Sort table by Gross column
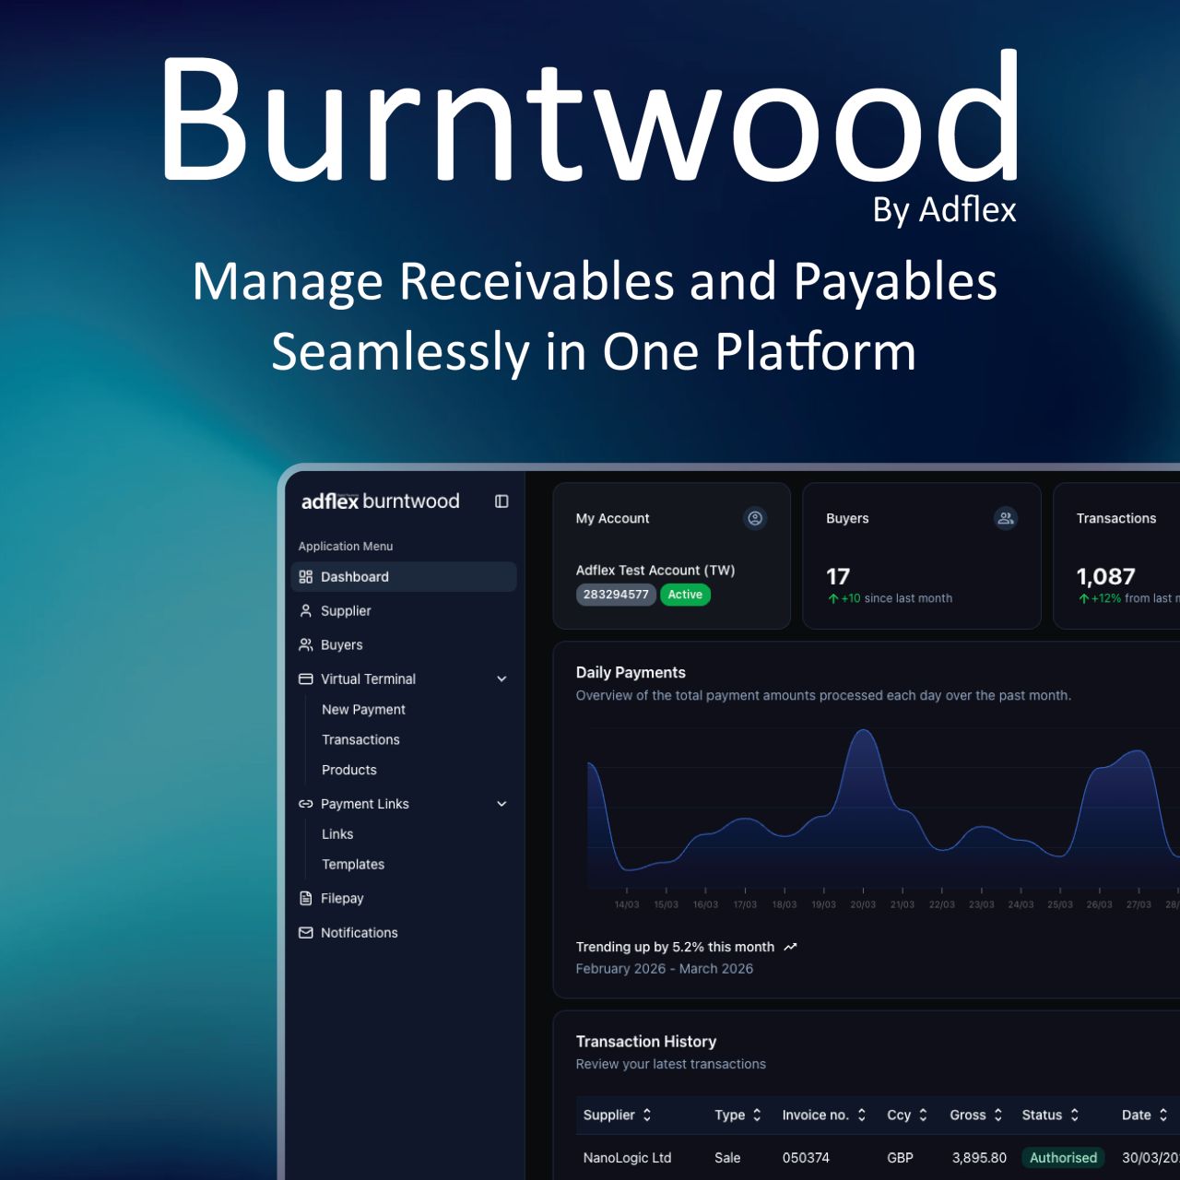This screenshot has width=1180, height=1180. click(x=976, y=1115)
